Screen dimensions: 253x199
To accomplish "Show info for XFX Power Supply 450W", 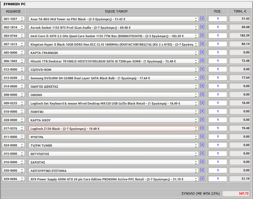I will point(202,178).
